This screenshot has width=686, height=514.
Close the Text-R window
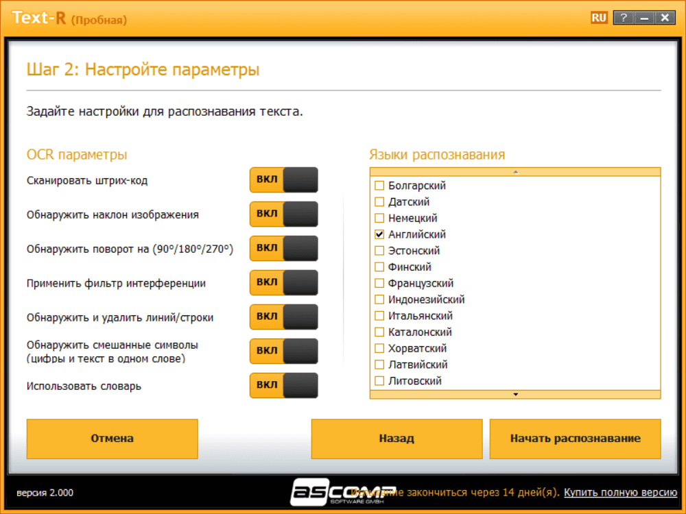tap(665, 18)
